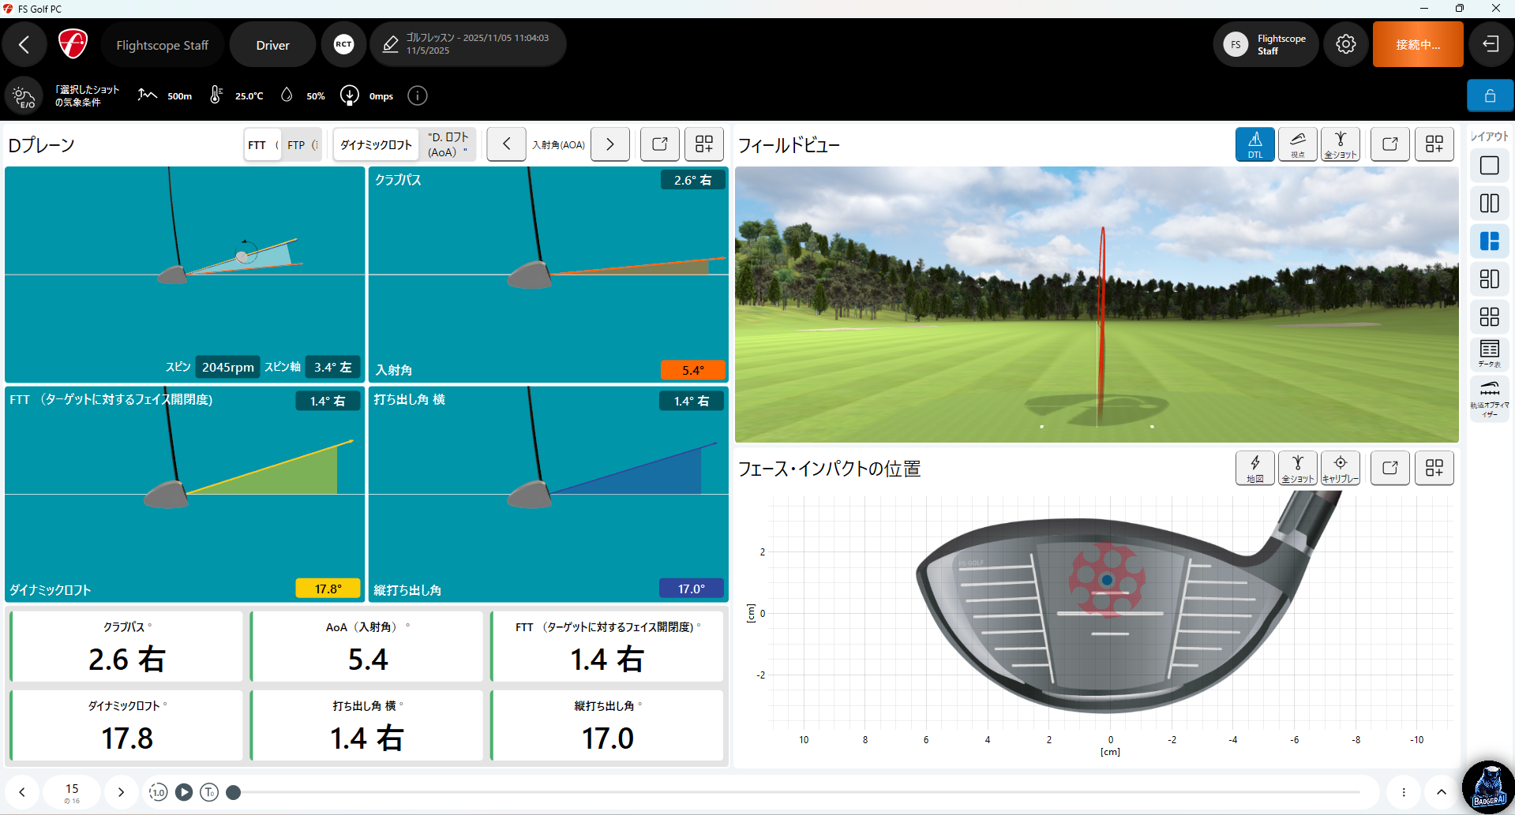The image size is (1515, 815).
Task: Open the Driver club selector
Action: click(x=273, y=45)
